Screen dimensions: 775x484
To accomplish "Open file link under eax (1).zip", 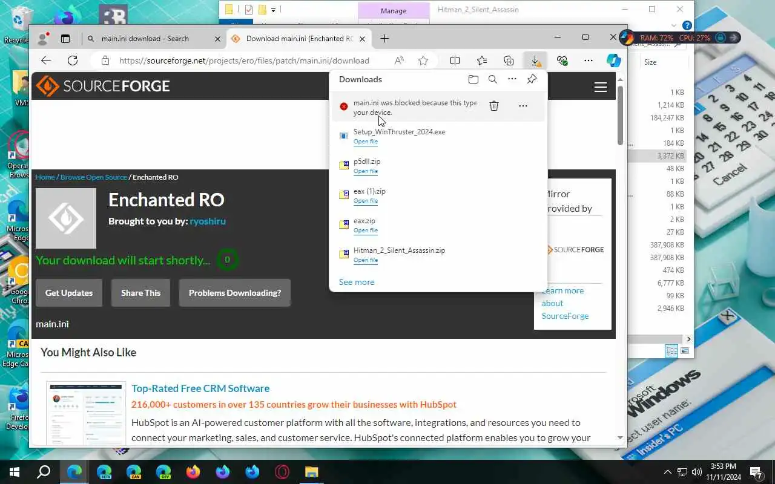I will pos(365,201).
